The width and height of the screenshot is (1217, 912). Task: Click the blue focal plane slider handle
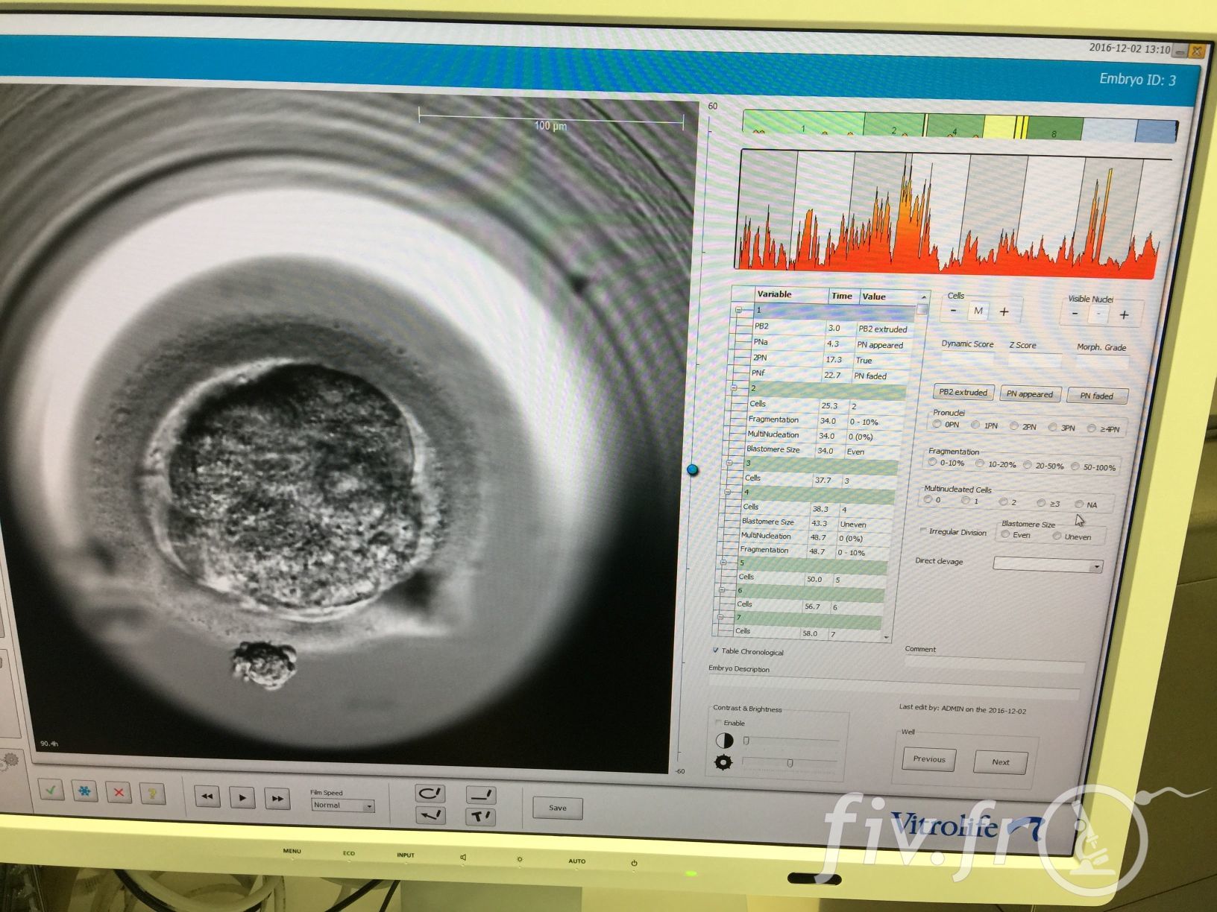click(x=693, y=469)
